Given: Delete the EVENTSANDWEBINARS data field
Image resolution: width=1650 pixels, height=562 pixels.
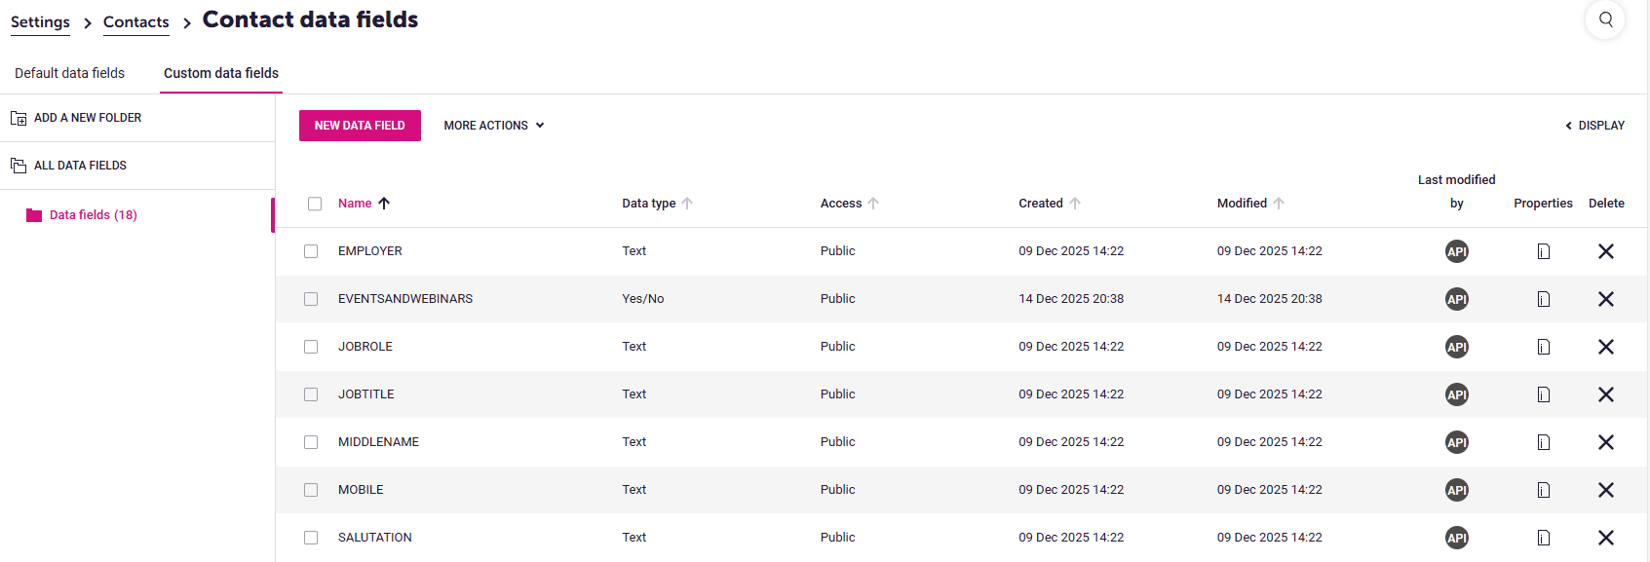Looking at the screenshot, I should pyautogui.click(x=1605, y=299).
